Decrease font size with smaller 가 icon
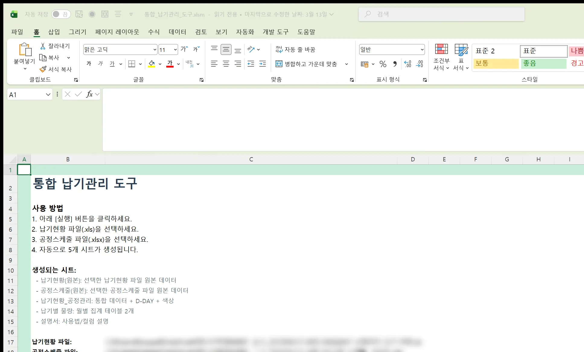The width and height of the screenshot is (584, 352). (196, 49)
